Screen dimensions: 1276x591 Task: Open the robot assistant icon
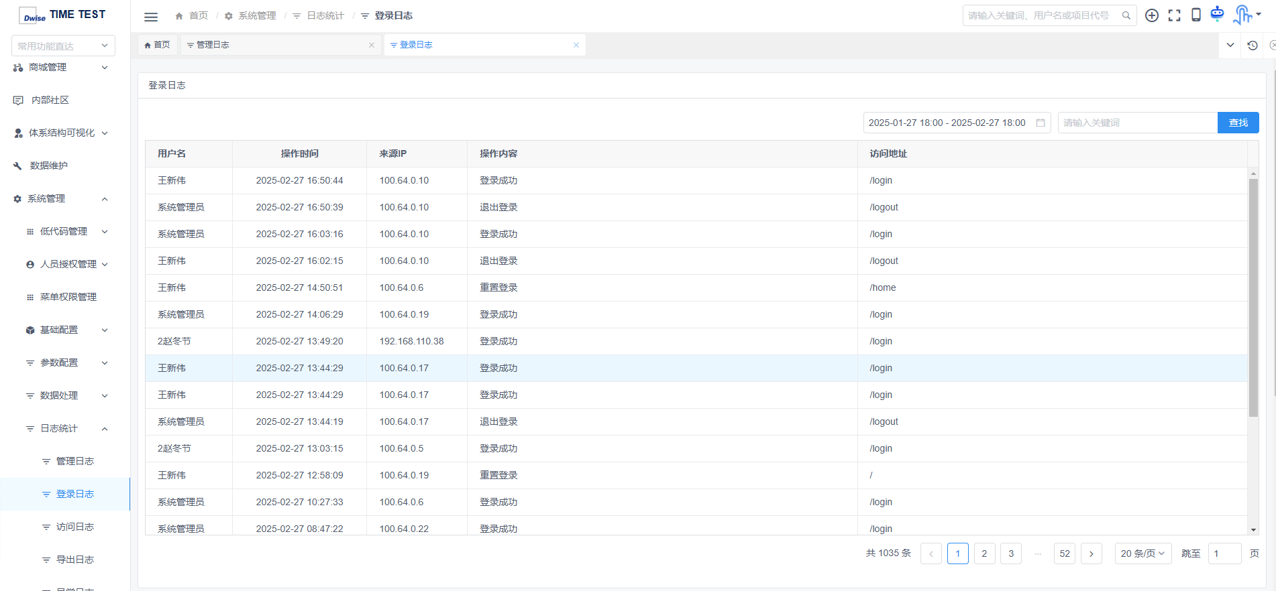click(1217, 14)
